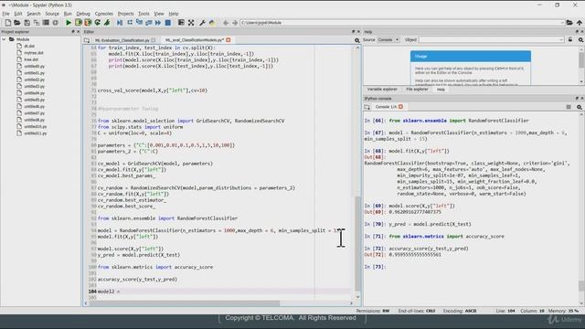This screenshot has width=585, height=329.
Task: Select mytree.dot file
Action: click(x=34, y=53)
